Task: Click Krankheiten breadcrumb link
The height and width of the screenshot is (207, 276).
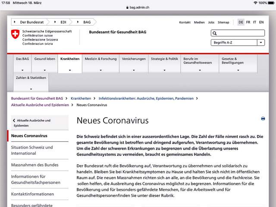Action: (81, 98)
